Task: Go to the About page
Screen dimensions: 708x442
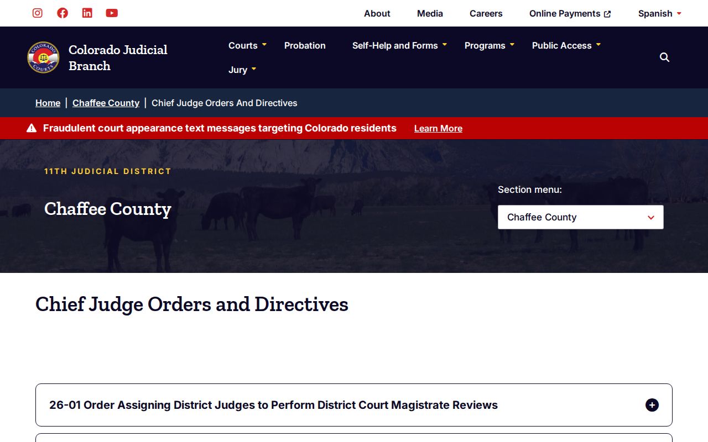Action: click(x=377, y=13)
